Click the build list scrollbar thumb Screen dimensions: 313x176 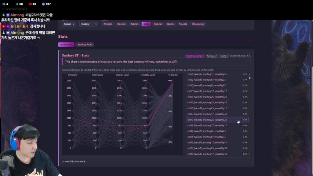tap(250, 78)
